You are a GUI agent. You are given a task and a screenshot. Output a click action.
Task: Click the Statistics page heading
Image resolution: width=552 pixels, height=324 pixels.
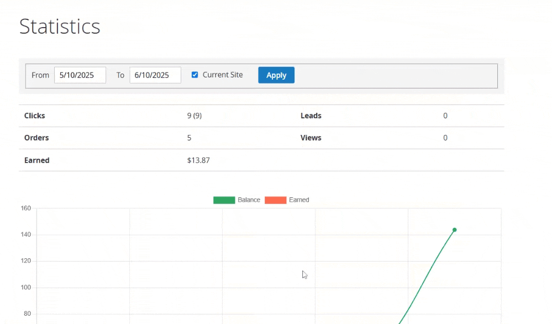(x=60, y=27)
